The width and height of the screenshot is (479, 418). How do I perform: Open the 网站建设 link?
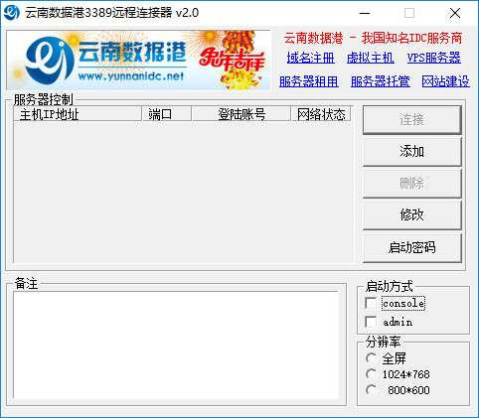[445, 81]
